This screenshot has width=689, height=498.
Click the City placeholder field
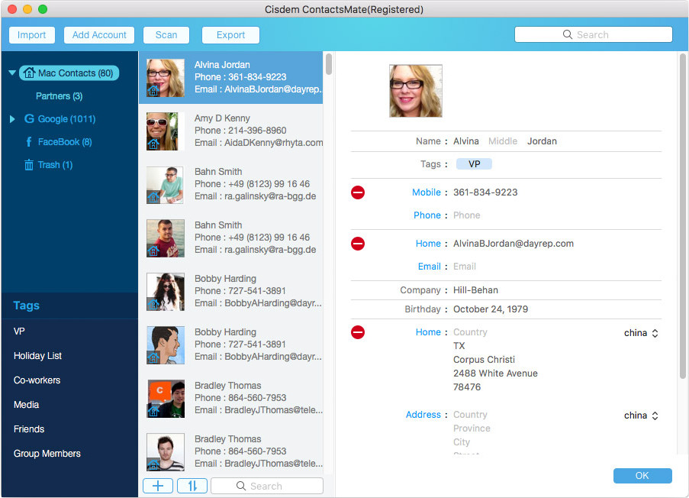pos(462,441)
